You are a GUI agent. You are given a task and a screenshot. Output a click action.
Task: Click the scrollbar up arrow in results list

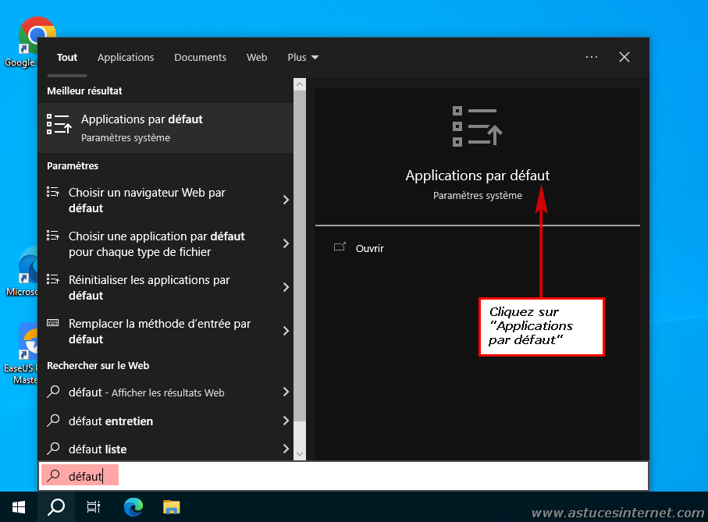(300, 84)
